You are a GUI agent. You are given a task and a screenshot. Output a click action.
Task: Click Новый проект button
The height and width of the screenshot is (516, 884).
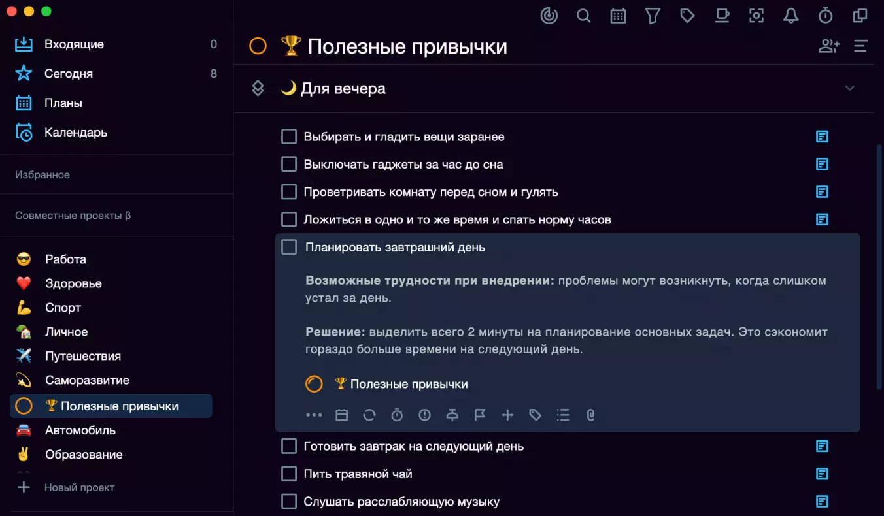coord(65,487)
